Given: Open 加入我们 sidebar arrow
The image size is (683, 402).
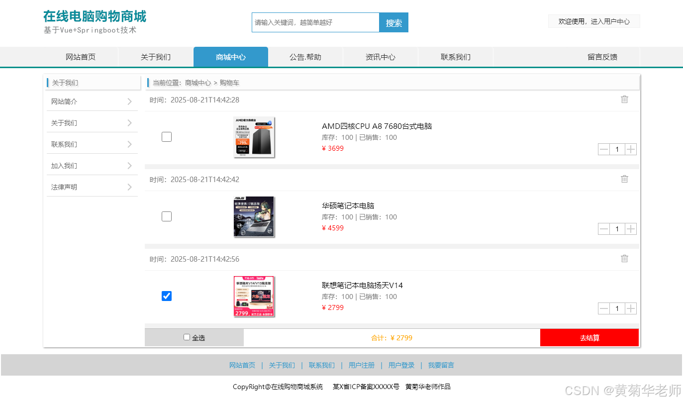Looking at the screenshot, I should (130, 166).
